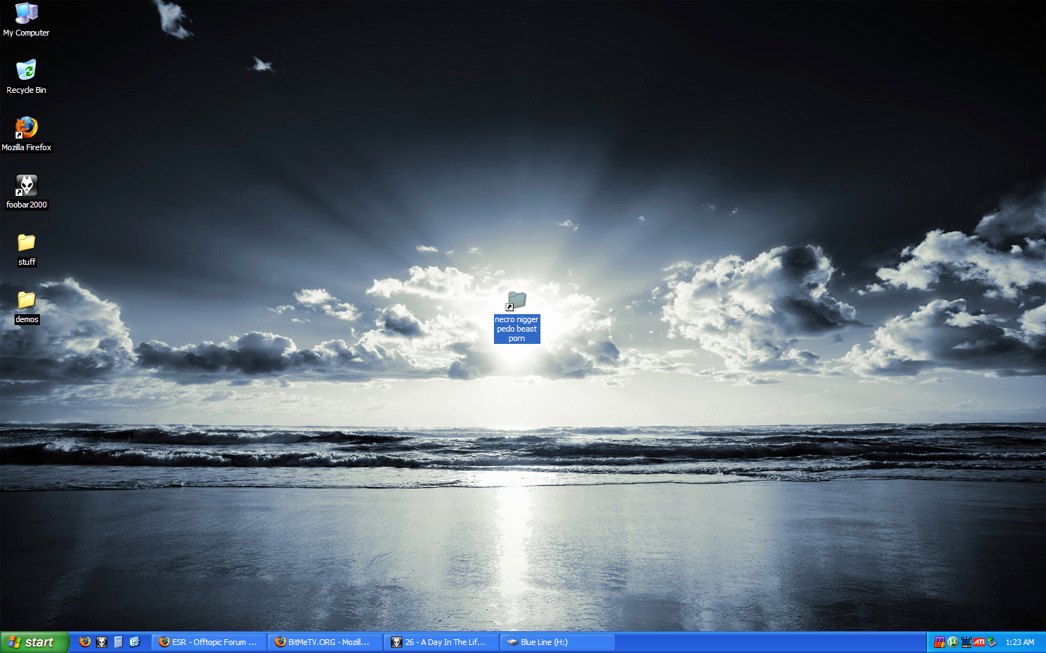This screenshot has height=653, width=1046.
Task: Click the mIRC tray icon
Action: pyautogui.click(x=939, y=642)
